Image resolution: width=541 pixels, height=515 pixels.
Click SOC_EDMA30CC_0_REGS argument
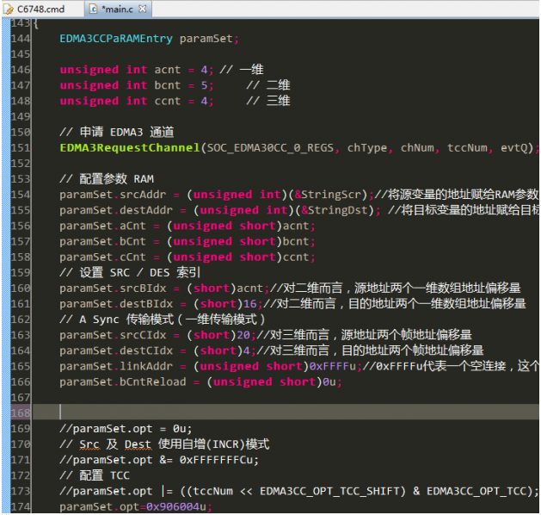pyautogui.click(x=270, y=148)
